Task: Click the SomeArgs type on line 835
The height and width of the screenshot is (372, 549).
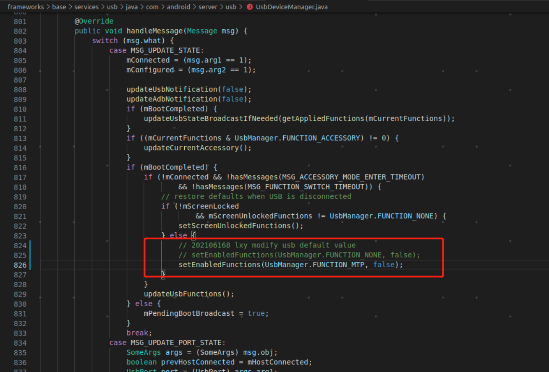Action: click(144, 352)
